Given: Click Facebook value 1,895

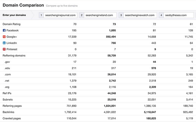Looking at the screenshot, I should point(112,30).
